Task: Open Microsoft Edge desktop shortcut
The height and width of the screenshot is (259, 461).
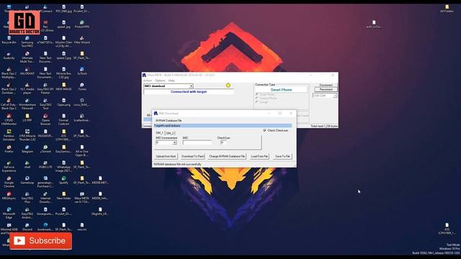Action: coord(9,213)
